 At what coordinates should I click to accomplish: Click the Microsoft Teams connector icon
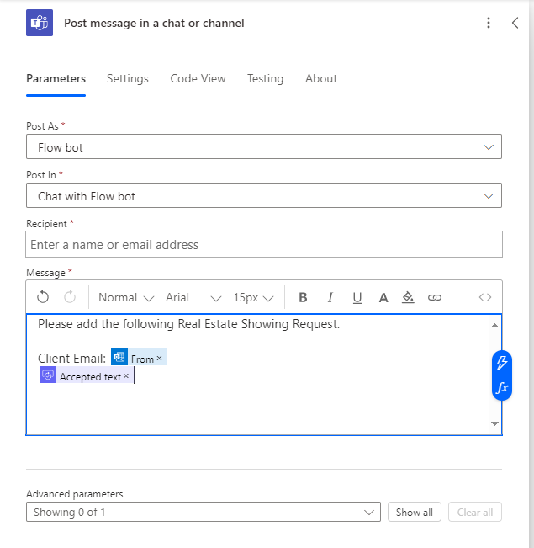40,23
